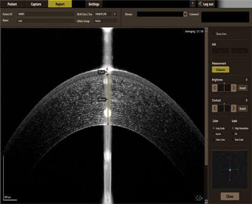Decrease brightness with the left arrow
The image size is (252, 204).
(215, 88)
